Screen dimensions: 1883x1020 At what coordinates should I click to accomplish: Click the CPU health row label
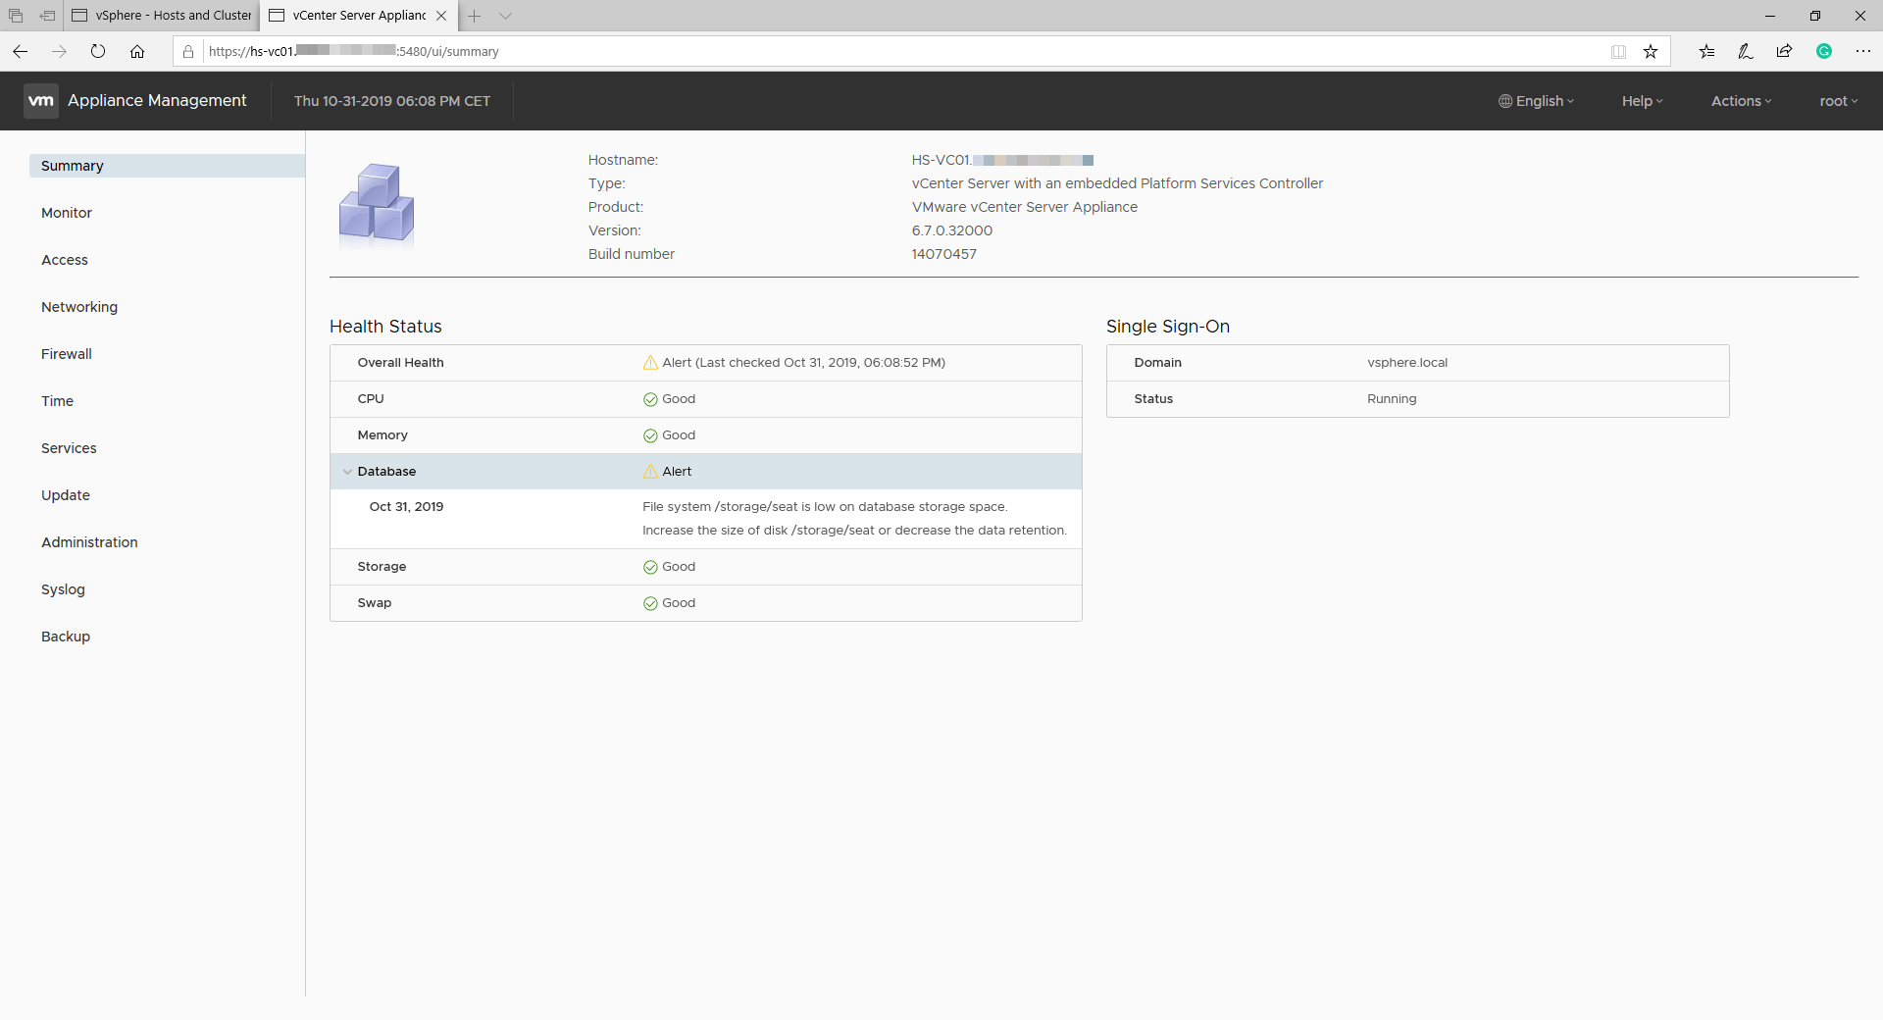[x=371, y=399]
